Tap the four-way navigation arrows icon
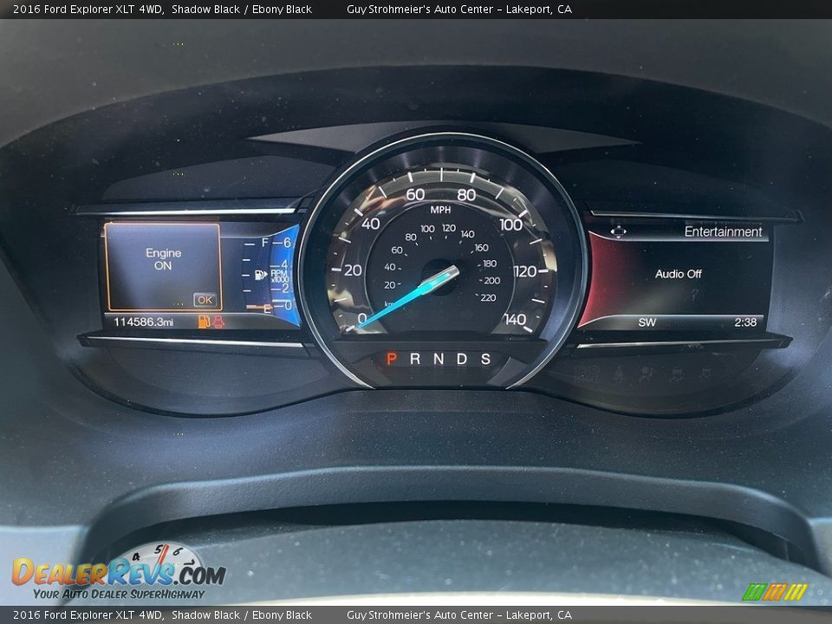This screenshot has width=832, height=624. pyautogui.click(x=618, y=231)
